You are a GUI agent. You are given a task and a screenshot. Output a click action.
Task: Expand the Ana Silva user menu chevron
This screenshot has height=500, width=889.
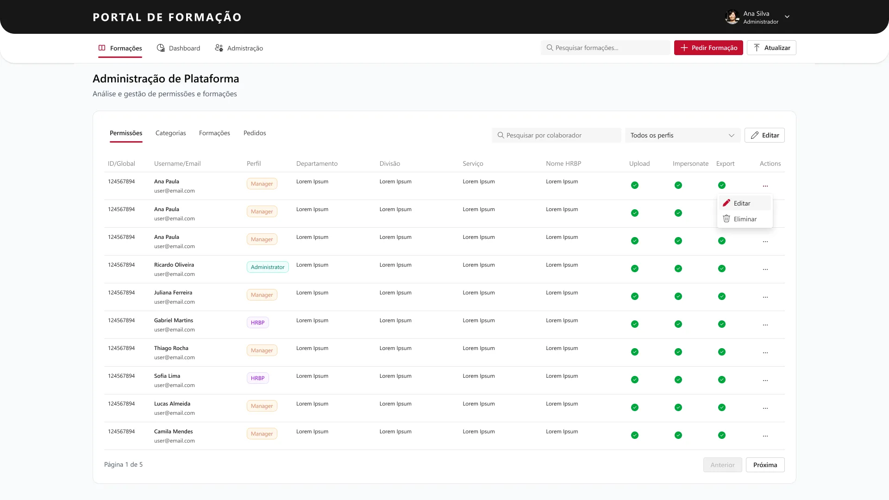click(787, 17)
